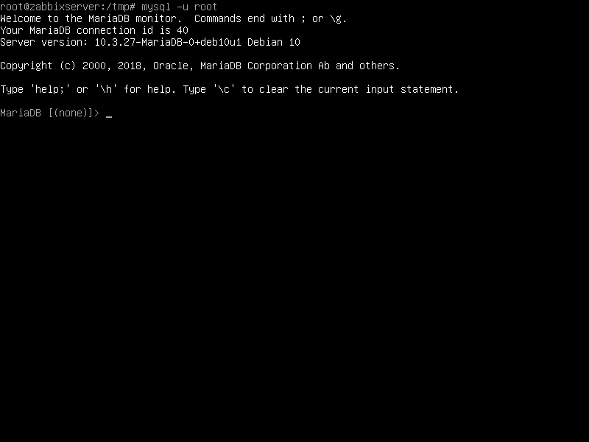Click 'MariaDB Corporation Ab' text

coord(265,66)
